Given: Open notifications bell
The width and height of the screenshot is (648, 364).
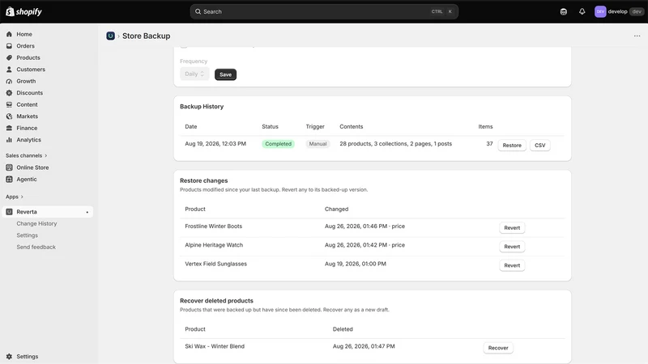Looking at the screenshot, I should 582,11.
